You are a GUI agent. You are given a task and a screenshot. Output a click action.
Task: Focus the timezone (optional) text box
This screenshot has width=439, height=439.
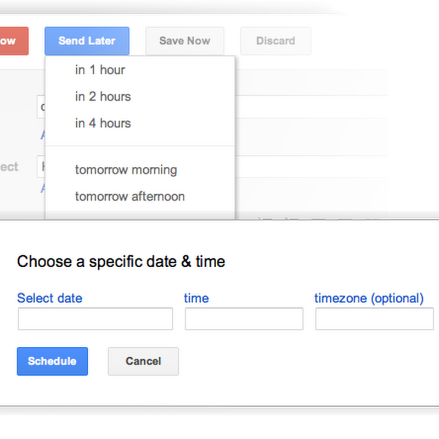click(374, 319)
